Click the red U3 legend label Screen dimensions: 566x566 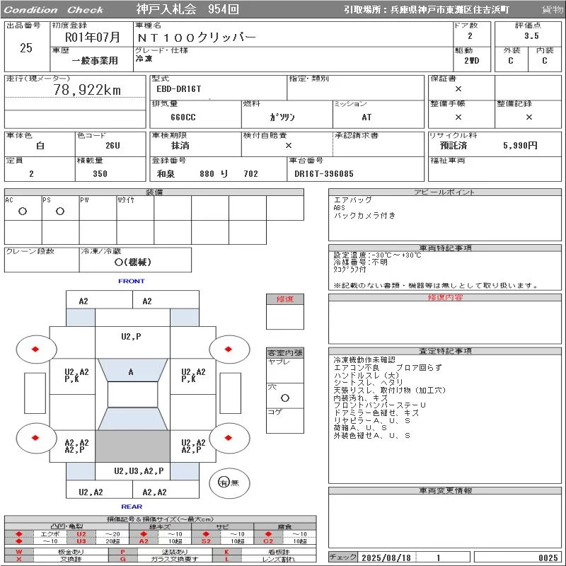[x=81, y=541]
